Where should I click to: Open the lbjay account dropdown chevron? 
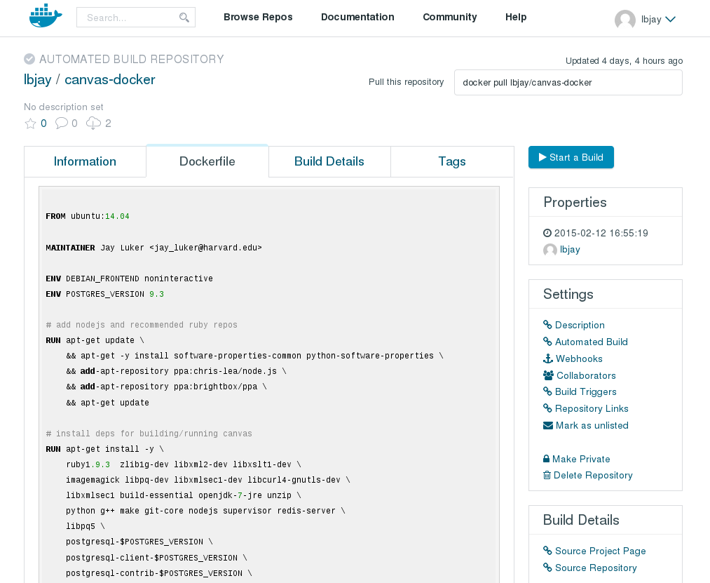coord(671,19)
